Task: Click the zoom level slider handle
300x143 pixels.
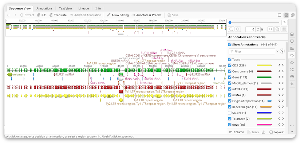Action: click(x=230, y=23)
